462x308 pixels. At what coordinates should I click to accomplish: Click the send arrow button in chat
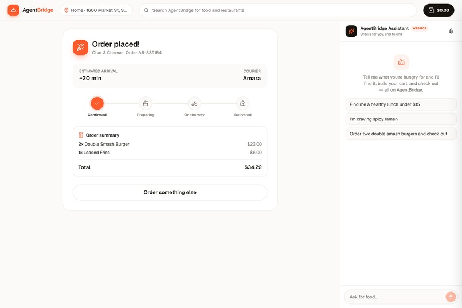pyautogui.click(x=451, y=297)
